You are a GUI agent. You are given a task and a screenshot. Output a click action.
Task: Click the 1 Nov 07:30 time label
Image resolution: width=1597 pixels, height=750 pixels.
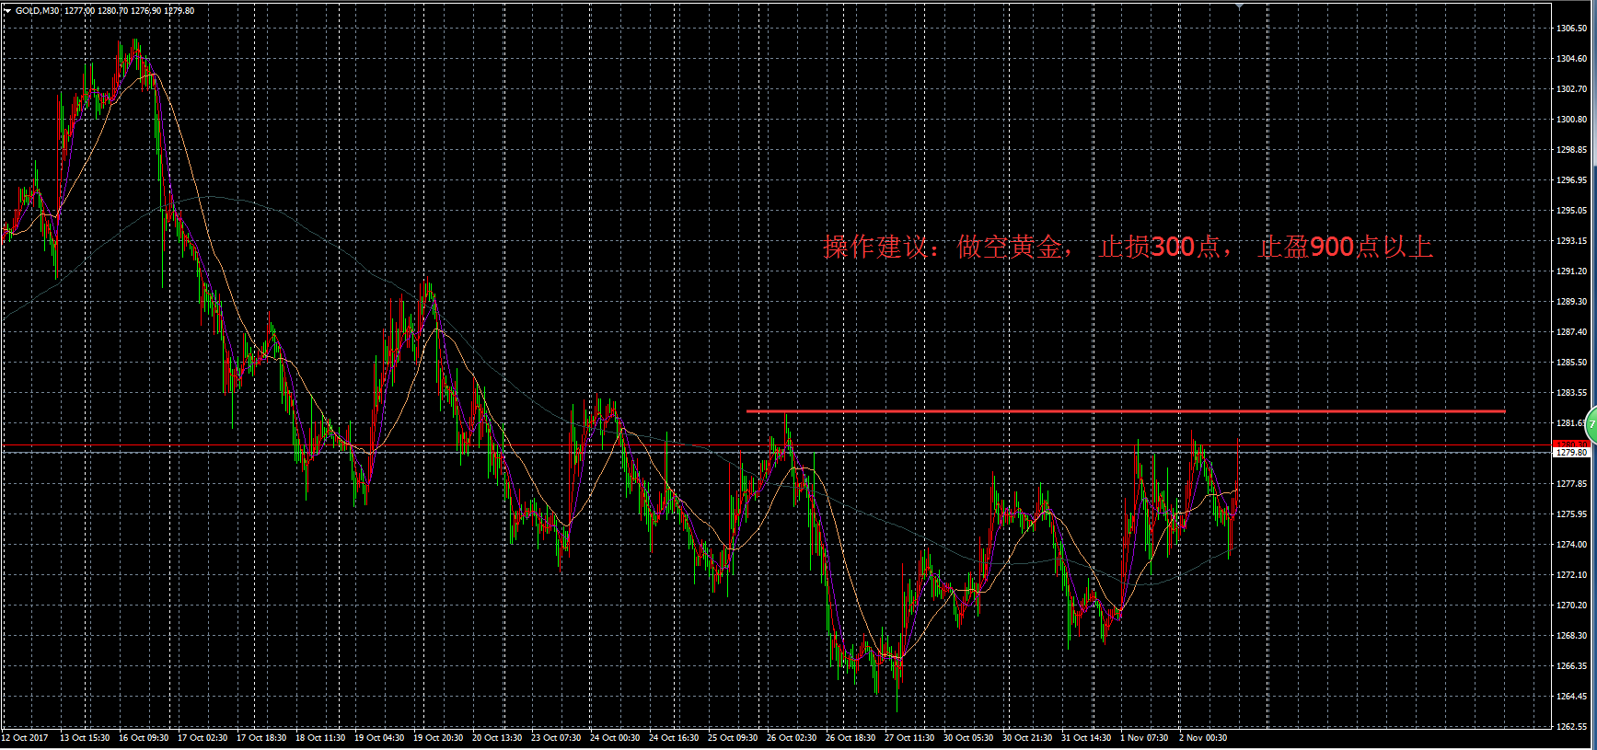pyautogui.click(x=1144, y=738)
